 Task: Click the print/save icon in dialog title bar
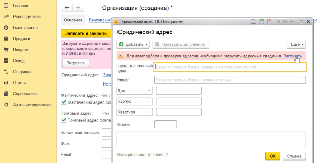(253, 21)
